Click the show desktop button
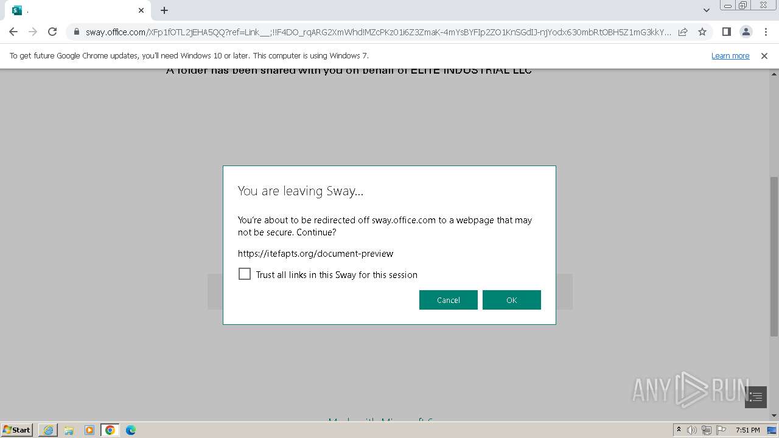The image size is (779, 438). [772, 430]
